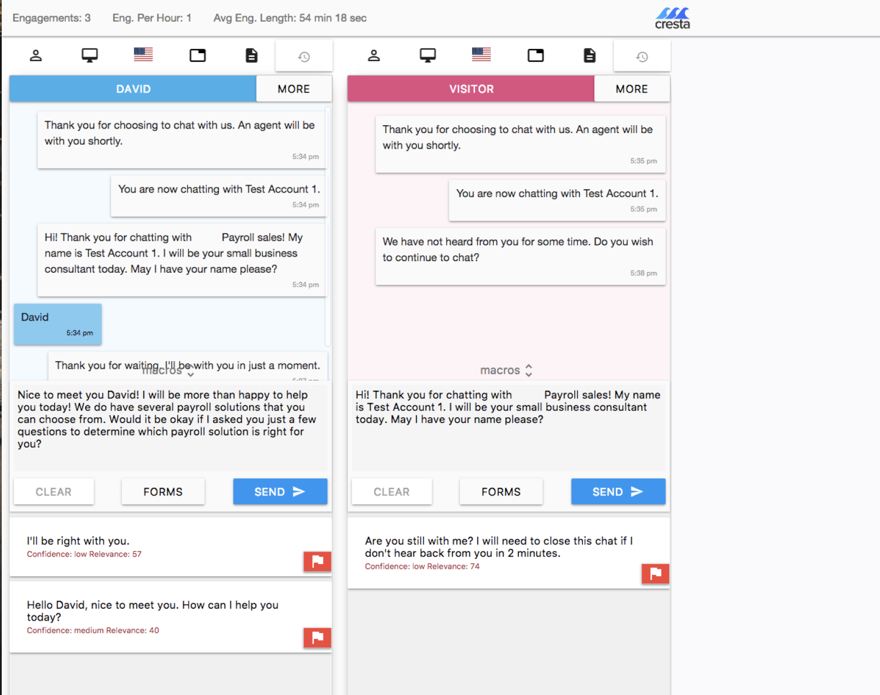Open the history clock tab in David's panel
This screenshot has height=695, width=880.
[x=304, y=57]
